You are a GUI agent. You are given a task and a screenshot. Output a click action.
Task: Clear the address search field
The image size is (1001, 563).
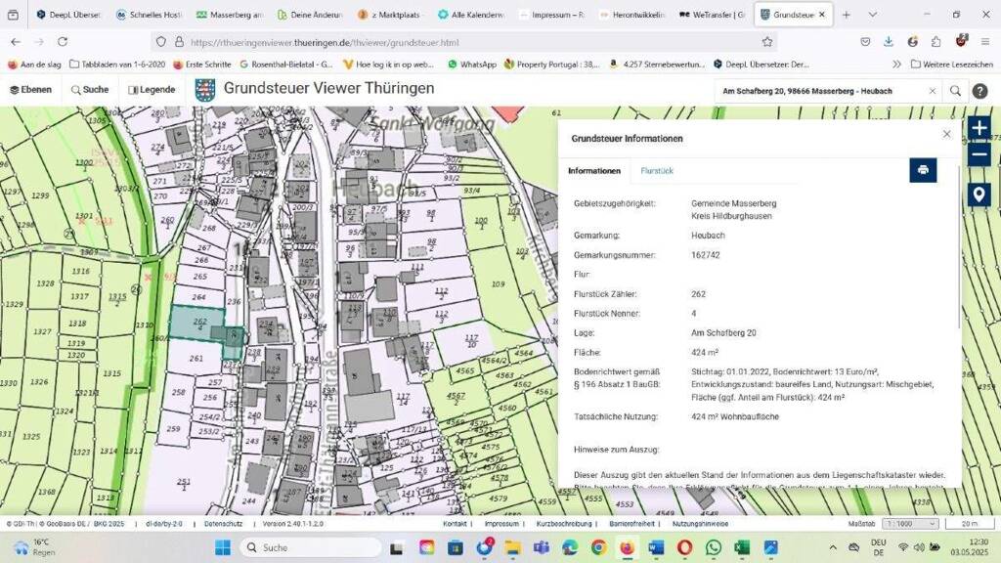[933, 91]
